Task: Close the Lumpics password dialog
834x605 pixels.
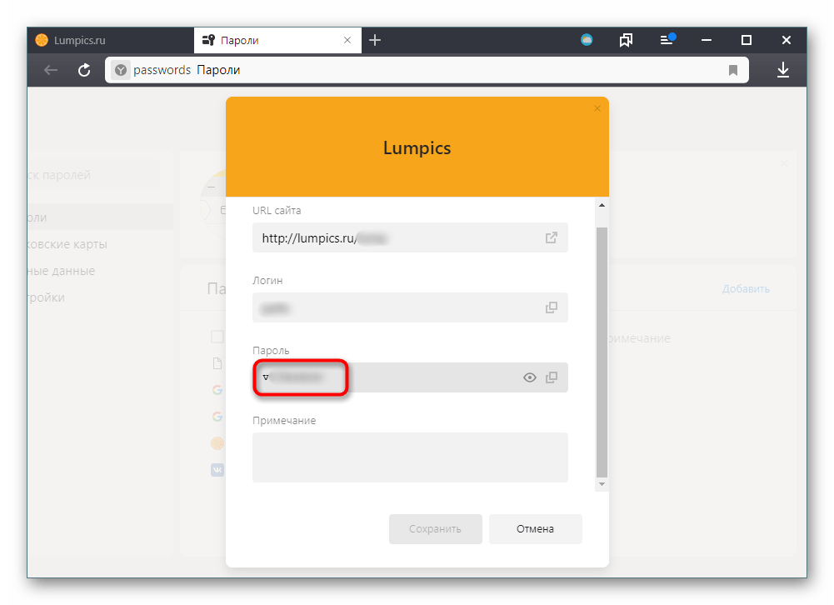Action: [597, 108]
